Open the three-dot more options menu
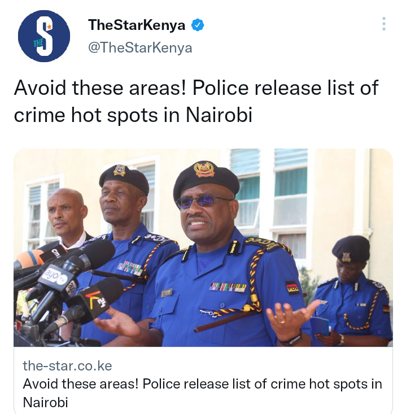The image size is (406, 414). pyautogui.click(x=383, y=24)
